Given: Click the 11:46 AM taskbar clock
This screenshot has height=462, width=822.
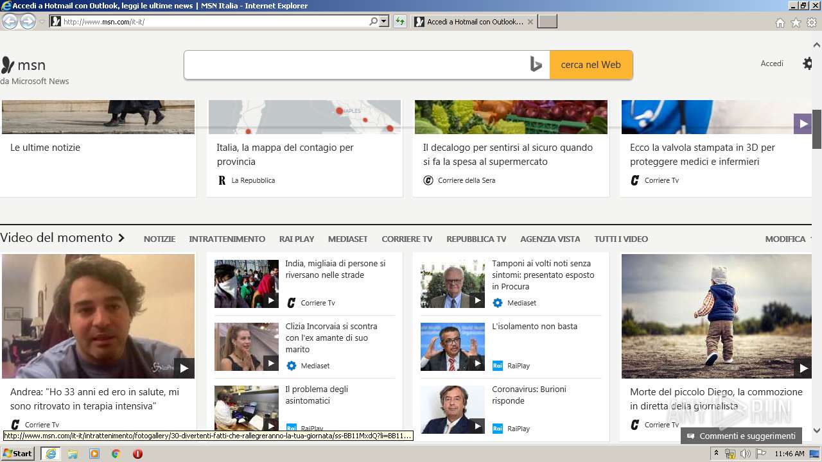Looking at the screenshot, I should click(x=789, y=454).
